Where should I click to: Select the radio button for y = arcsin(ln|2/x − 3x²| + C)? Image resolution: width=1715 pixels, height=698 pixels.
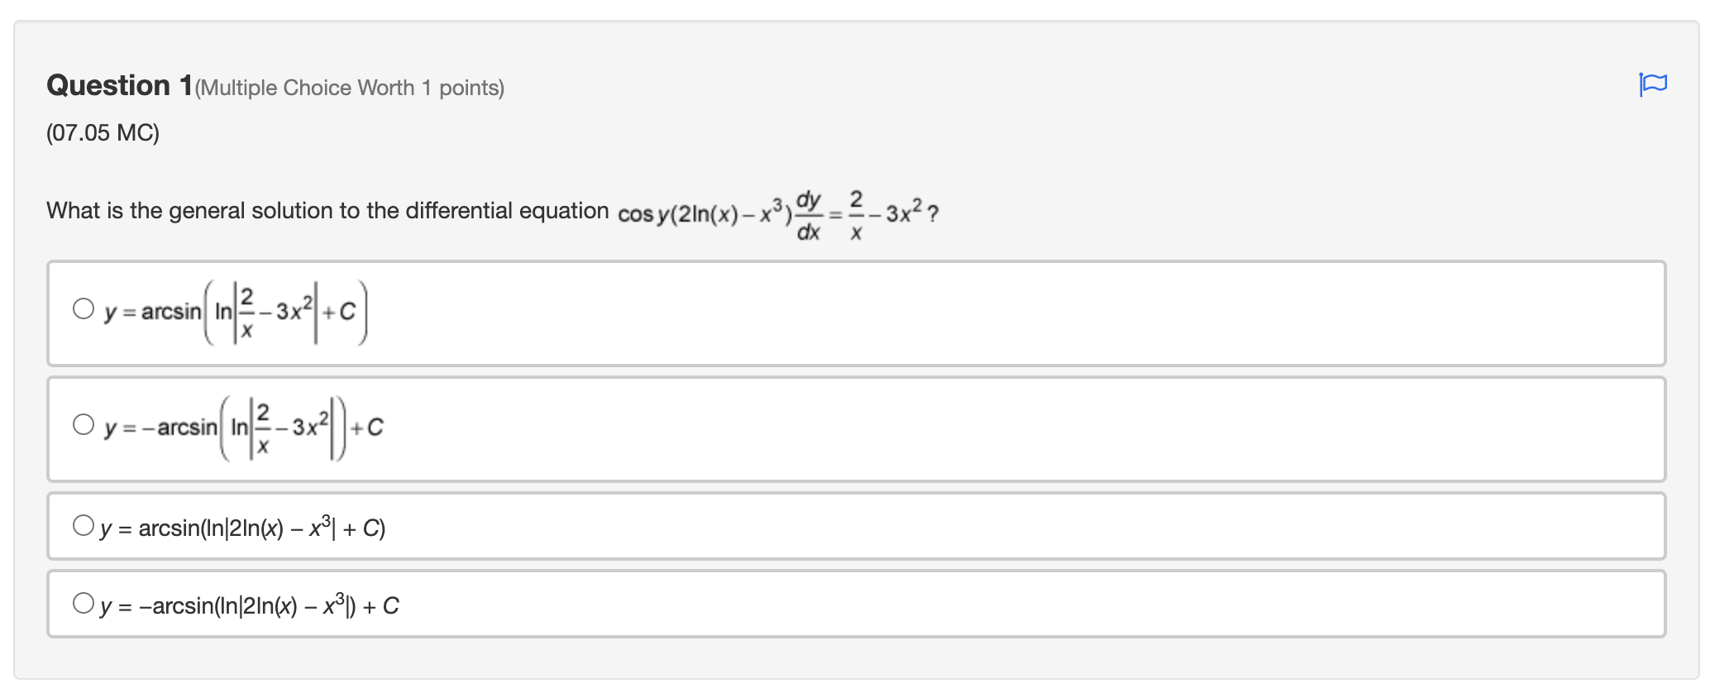pos(84,311)
